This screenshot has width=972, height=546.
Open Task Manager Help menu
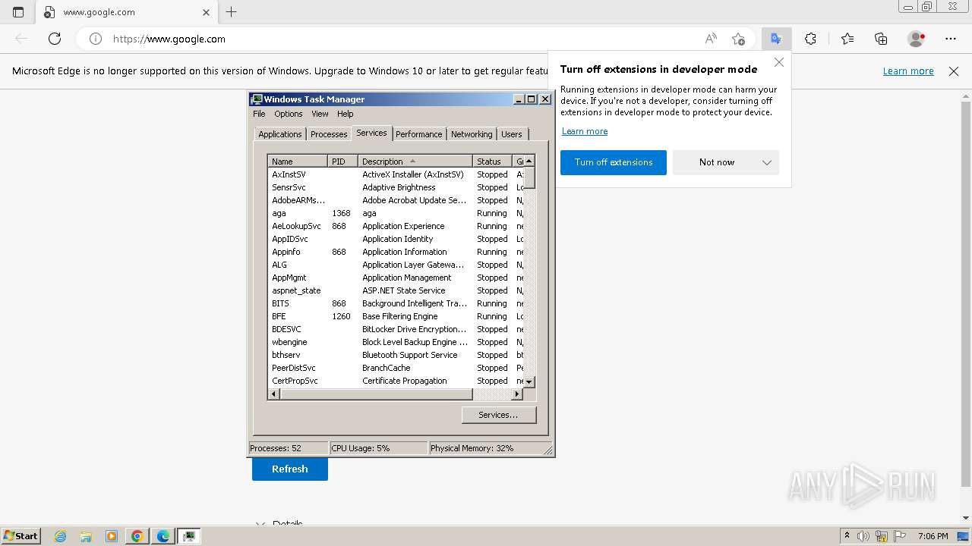pos(346,114)
